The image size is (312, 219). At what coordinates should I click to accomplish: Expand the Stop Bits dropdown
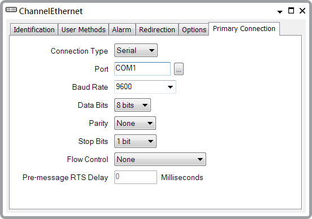click(x=135, y=141)
